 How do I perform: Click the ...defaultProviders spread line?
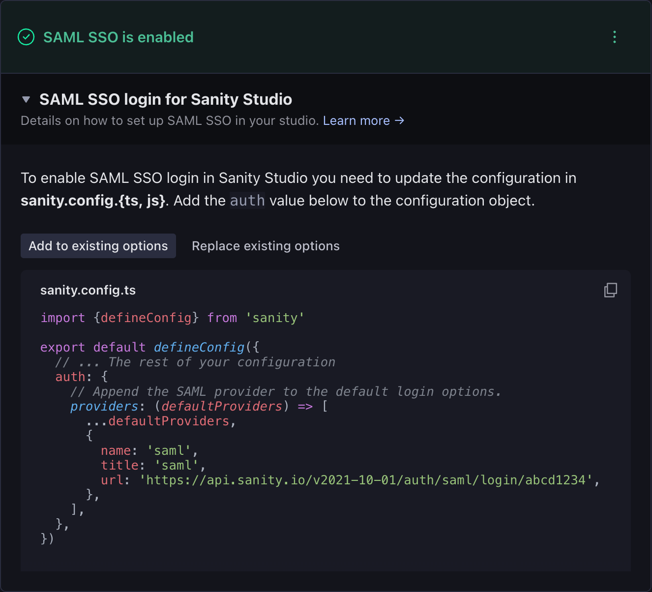coord(161,421)
